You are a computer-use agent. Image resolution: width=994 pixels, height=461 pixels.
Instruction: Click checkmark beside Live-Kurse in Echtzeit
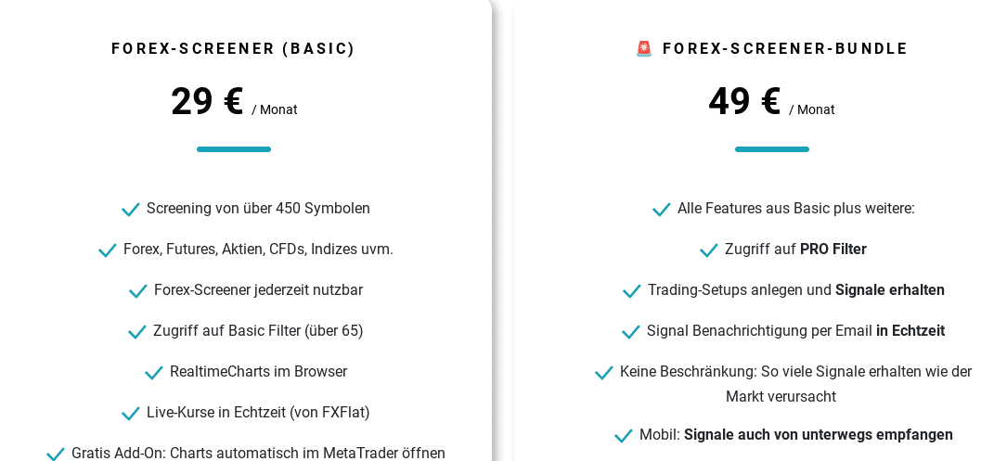pyautogui.click(x=131, y=414)
